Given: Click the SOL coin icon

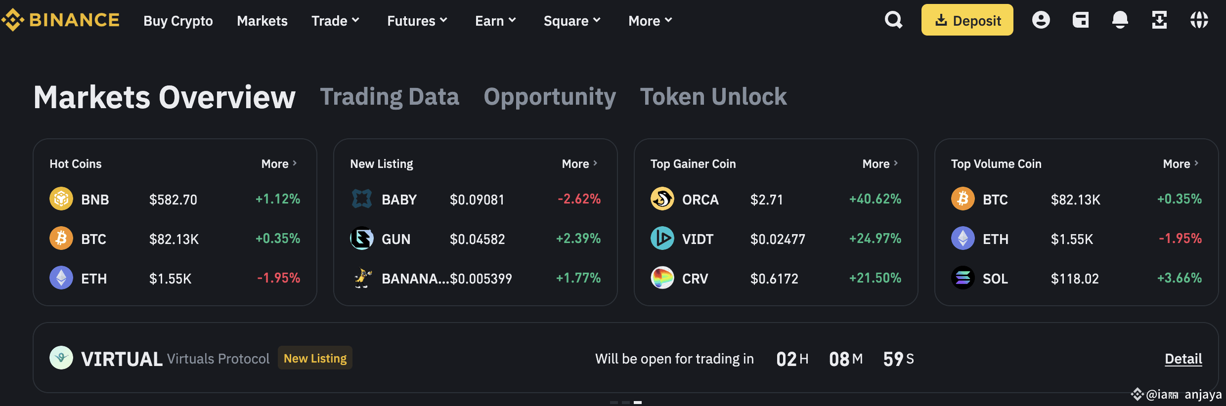Looking at the screenshot, I should 963,278.
